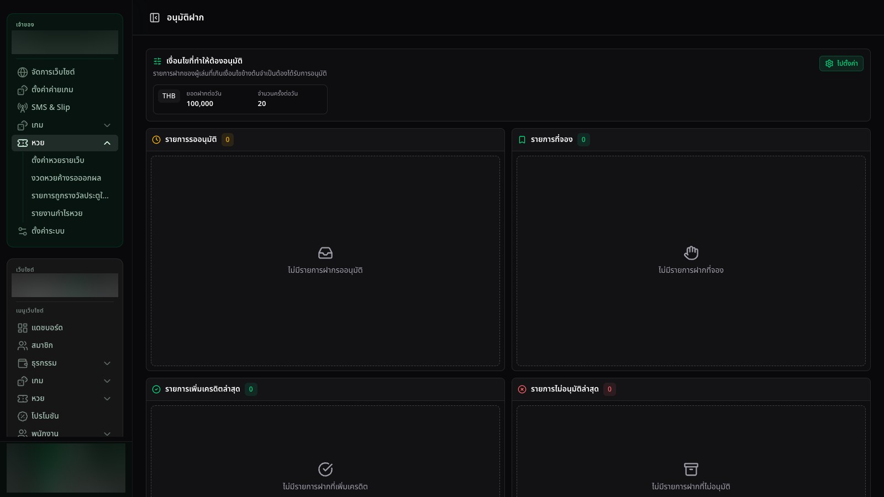Viewport: 884px width, 497px height.
Task: Click the clock icon beside รายการรออนุมัติ
Action: 156,140
